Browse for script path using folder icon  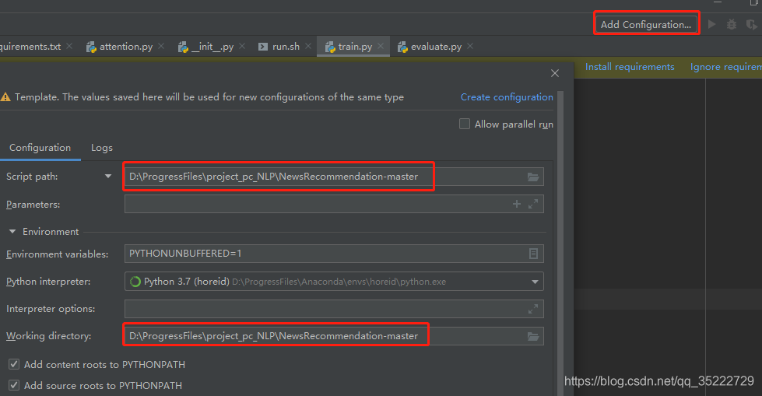pos(534,177)
